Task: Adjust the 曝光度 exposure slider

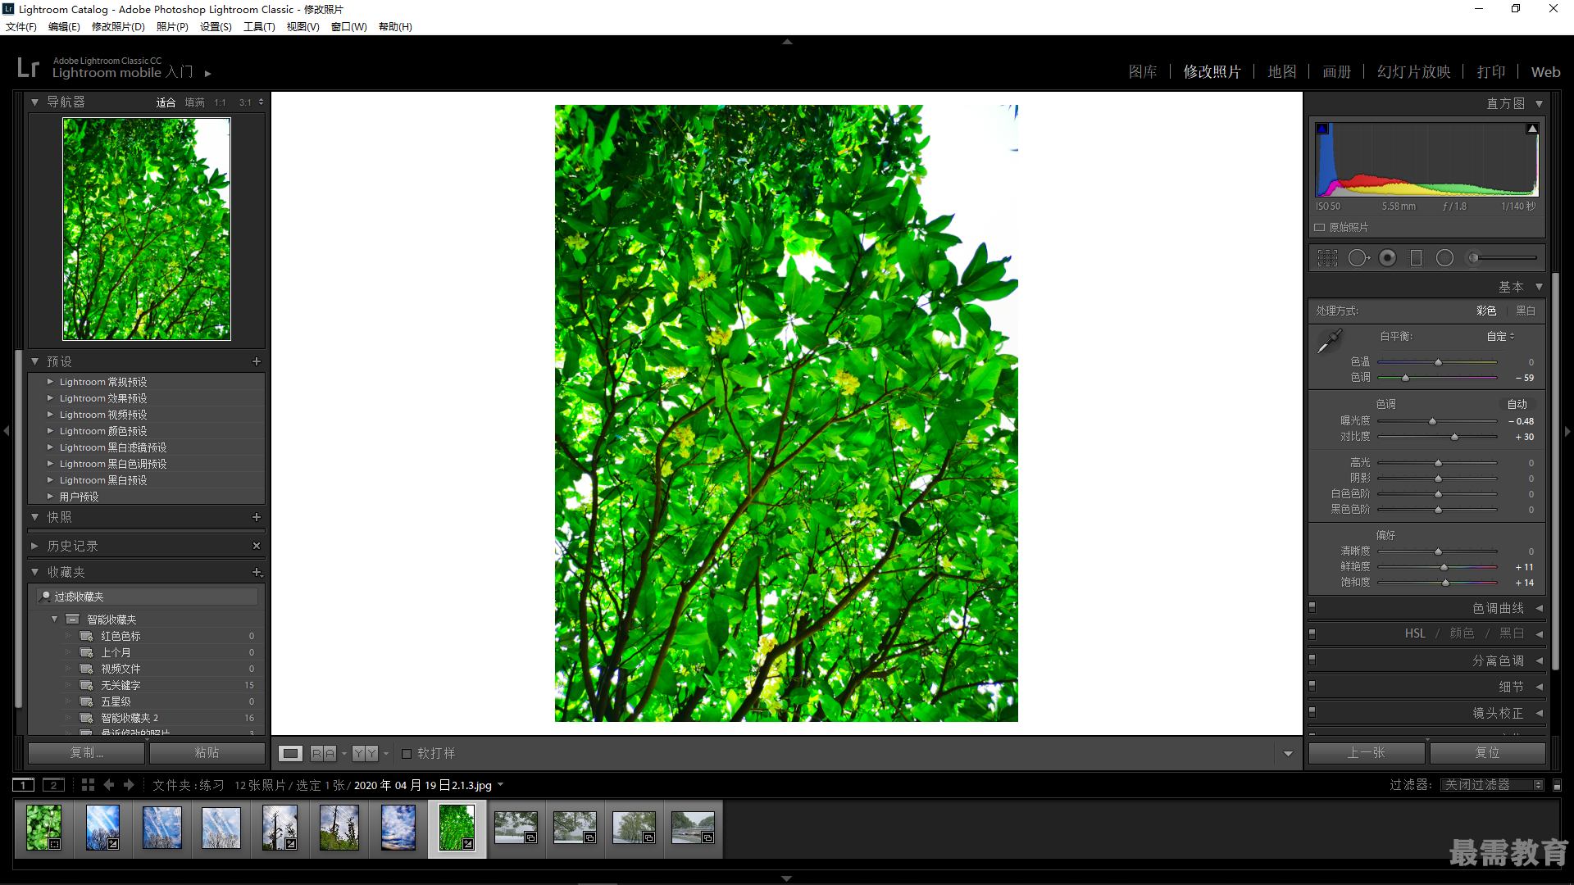Action: (1433, 421)
